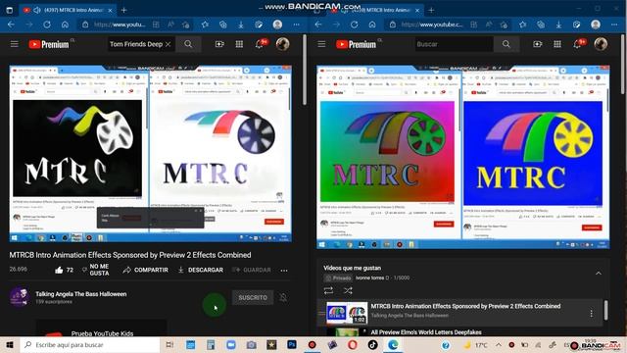Collapse the 'Videos que me gustan' playlist panel

[599, 274]
